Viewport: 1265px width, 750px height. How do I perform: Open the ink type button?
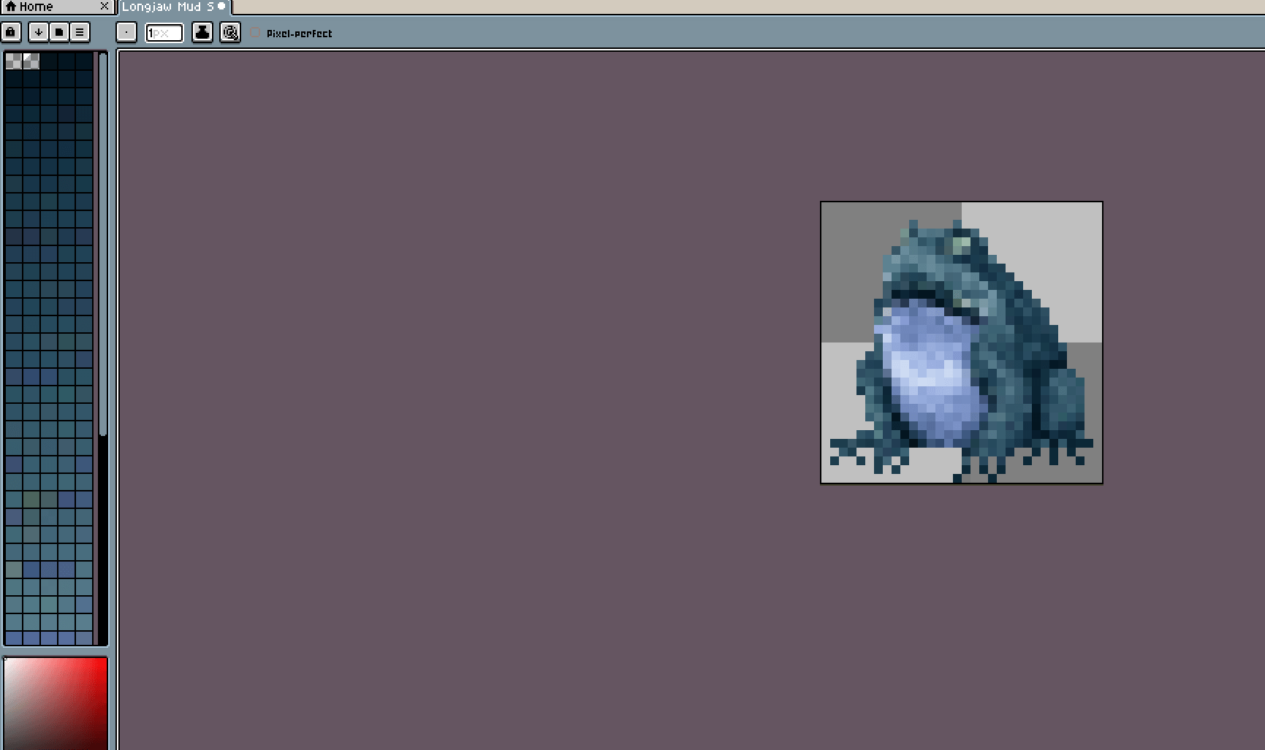pos(202,32)
